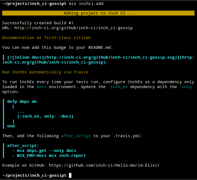Click the 'inch-ci.org/github/inch-ci/inch_ci-gossip)' continuation line
197x180 pixels.
(x=54, y=62)
